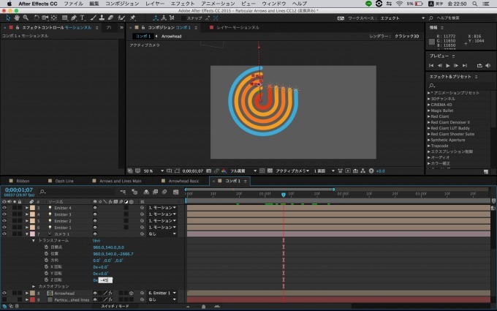This screenshot has width=497, height=311.
Task: Toggle visibility eye for Emitter 4 layer
Action: [x=4, y=208]
